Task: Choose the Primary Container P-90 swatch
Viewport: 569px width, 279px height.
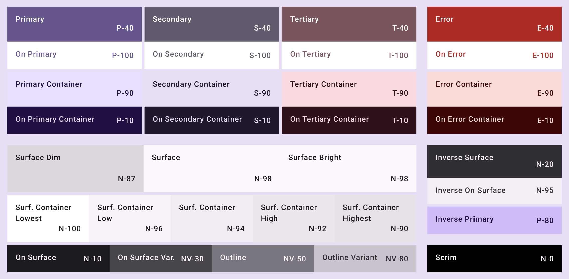Action: (x=74, y=89)
